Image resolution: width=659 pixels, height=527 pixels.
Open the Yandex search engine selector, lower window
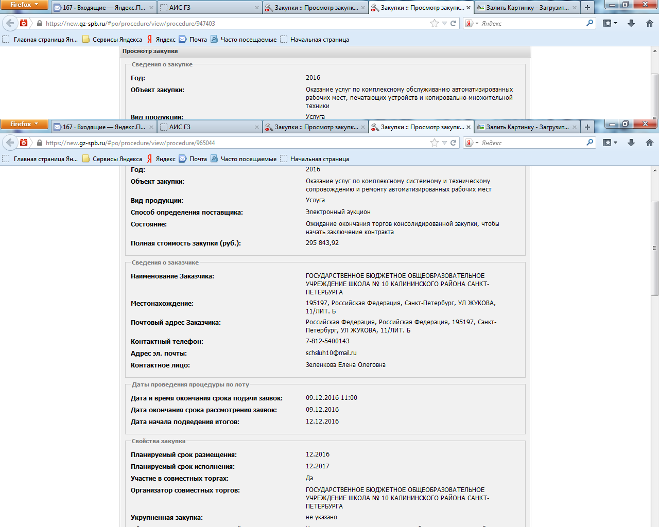click(x=472, y=143)
